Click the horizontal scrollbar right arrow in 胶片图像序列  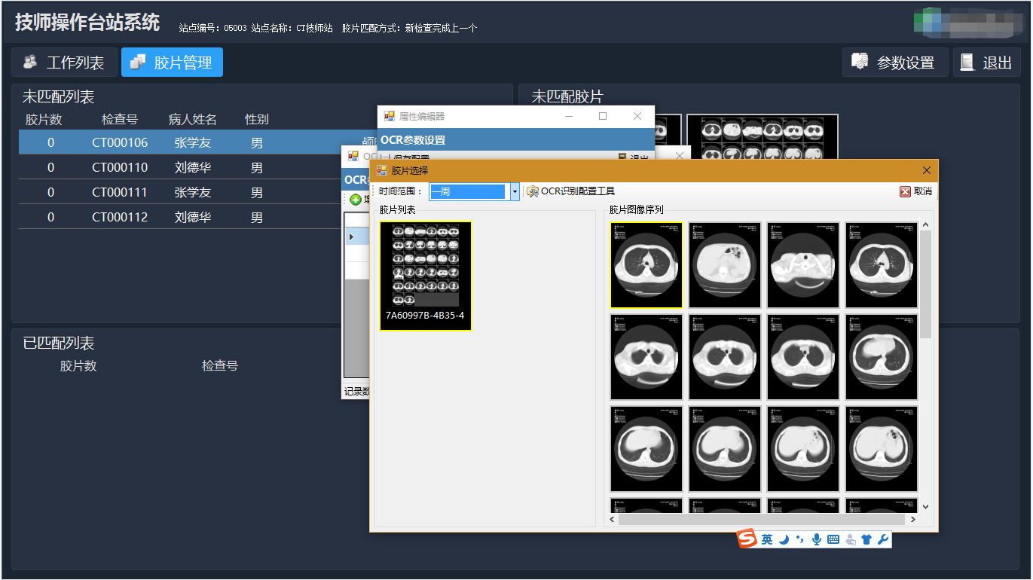tap(912, 519)
